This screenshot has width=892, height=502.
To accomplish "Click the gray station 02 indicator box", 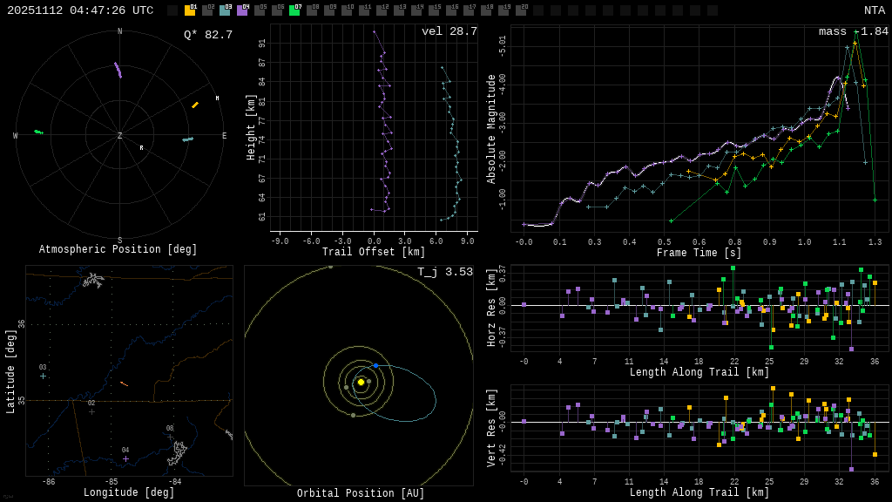I will 207,10.
